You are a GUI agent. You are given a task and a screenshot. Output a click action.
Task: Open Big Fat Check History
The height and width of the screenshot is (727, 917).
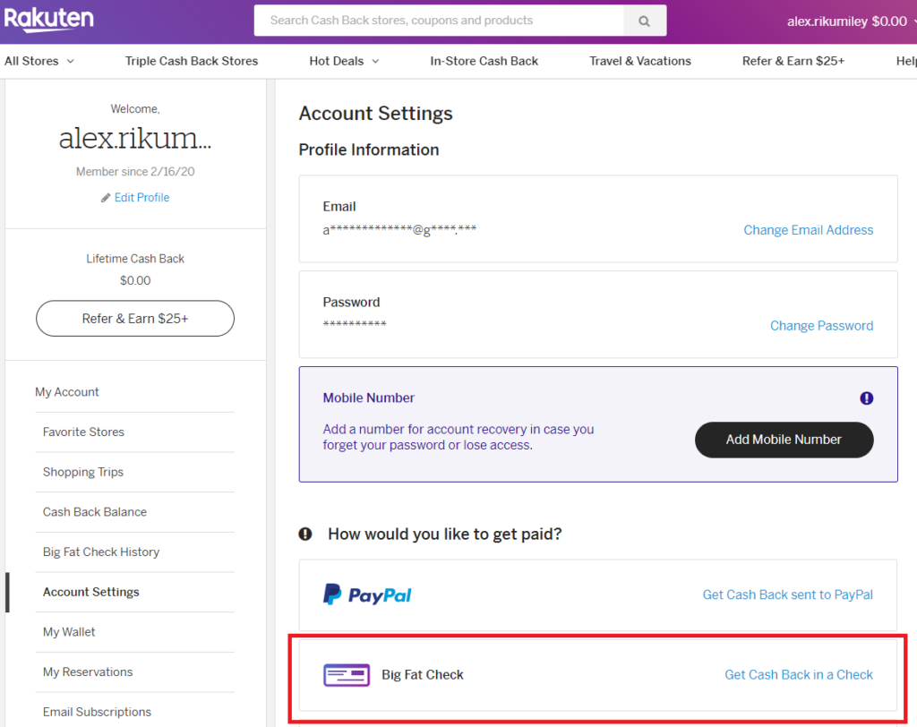tap(101, 552)
